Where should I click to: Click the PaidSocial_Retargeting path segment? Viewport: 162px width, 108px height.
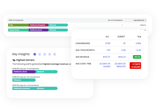coord(38,25)
